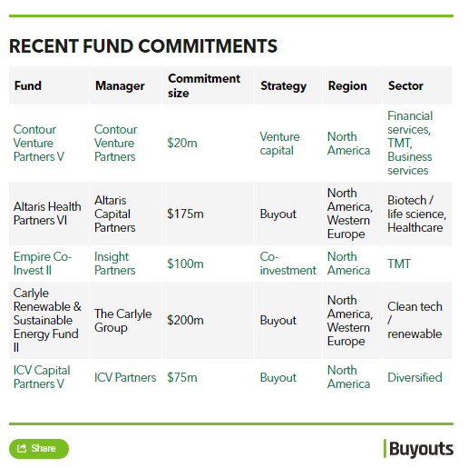Click the ICV Capital Partners V fund
This screenshot has width=468, height=468.
[42, 377]
